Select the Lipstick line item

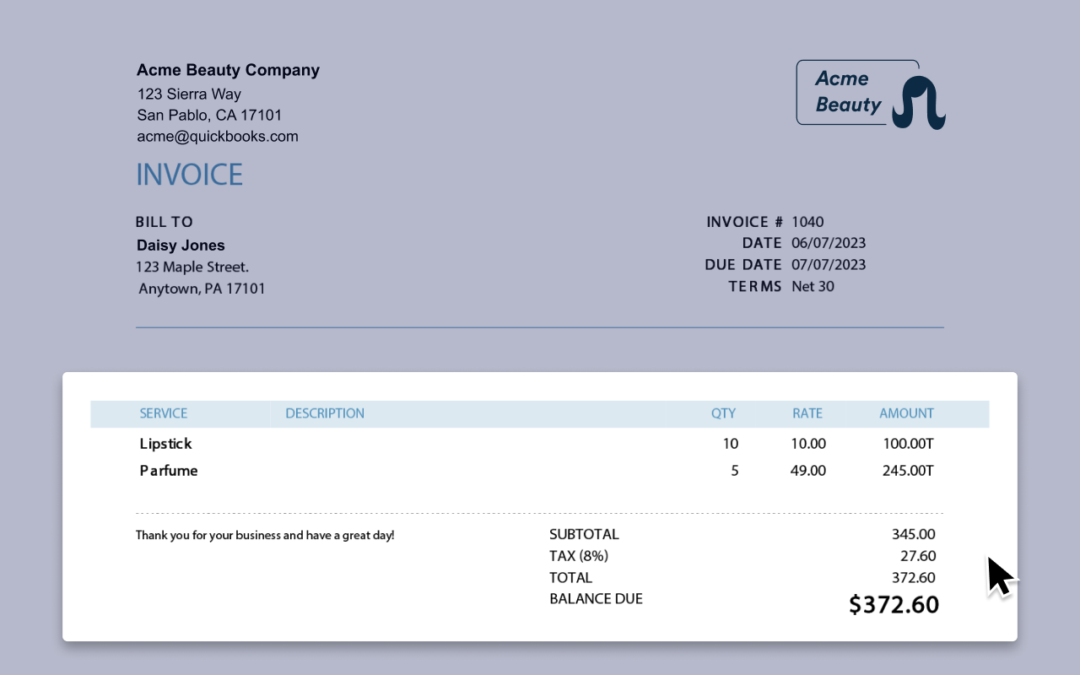165,443
